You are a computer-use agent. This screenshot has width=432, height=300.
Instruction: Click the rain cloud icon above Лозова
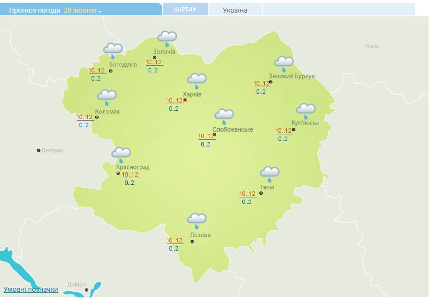tap(197, 221)
